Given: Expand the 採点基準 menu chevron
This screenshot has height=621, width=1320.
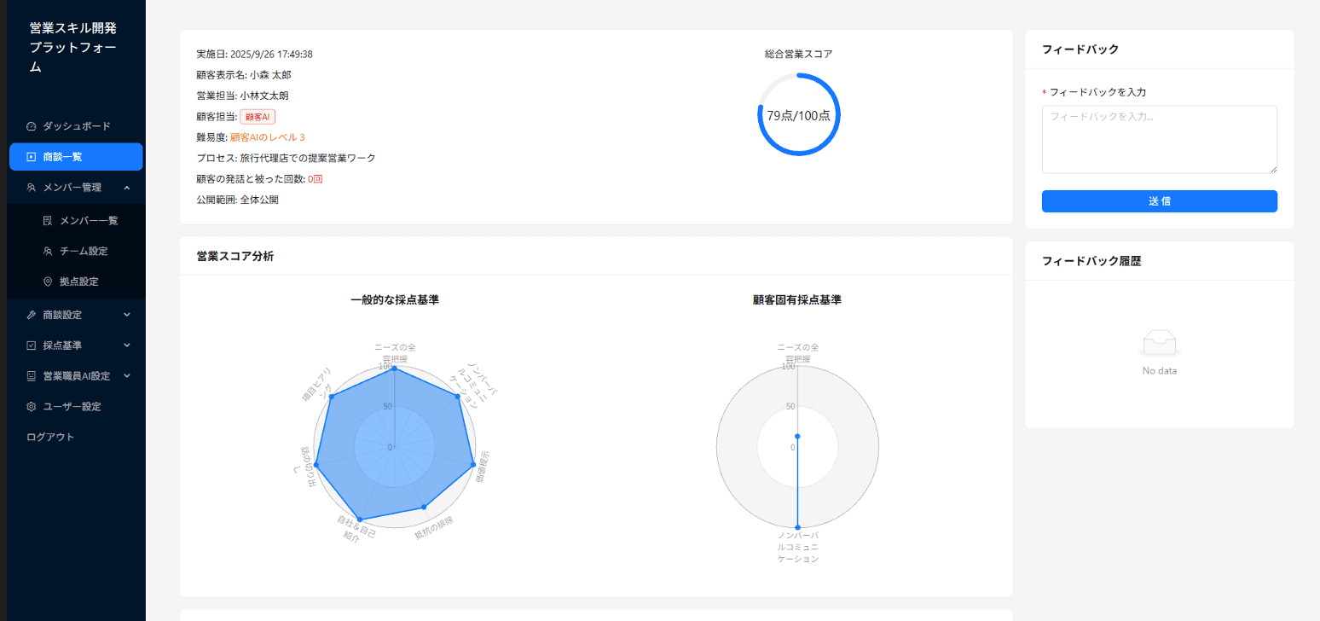Looking at the screenshot, I should pos(127,345).
